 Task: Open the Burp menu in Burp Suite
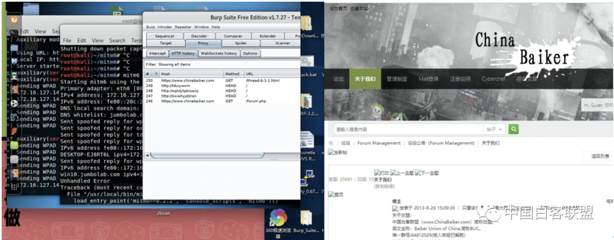150,27
